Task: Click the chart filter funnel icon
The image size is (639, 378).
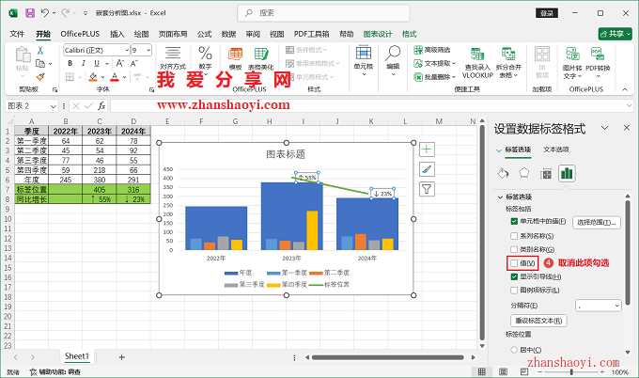Action: pyautogui.click(x=427, y=189)
